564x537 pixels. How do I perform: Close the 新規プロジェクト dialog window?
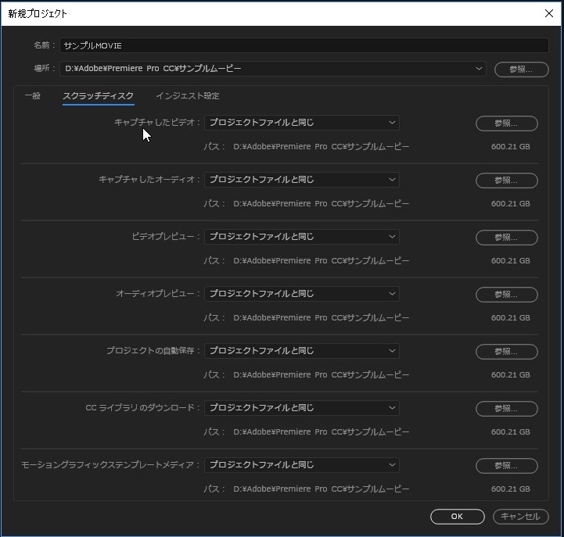(x=548, y=13)
